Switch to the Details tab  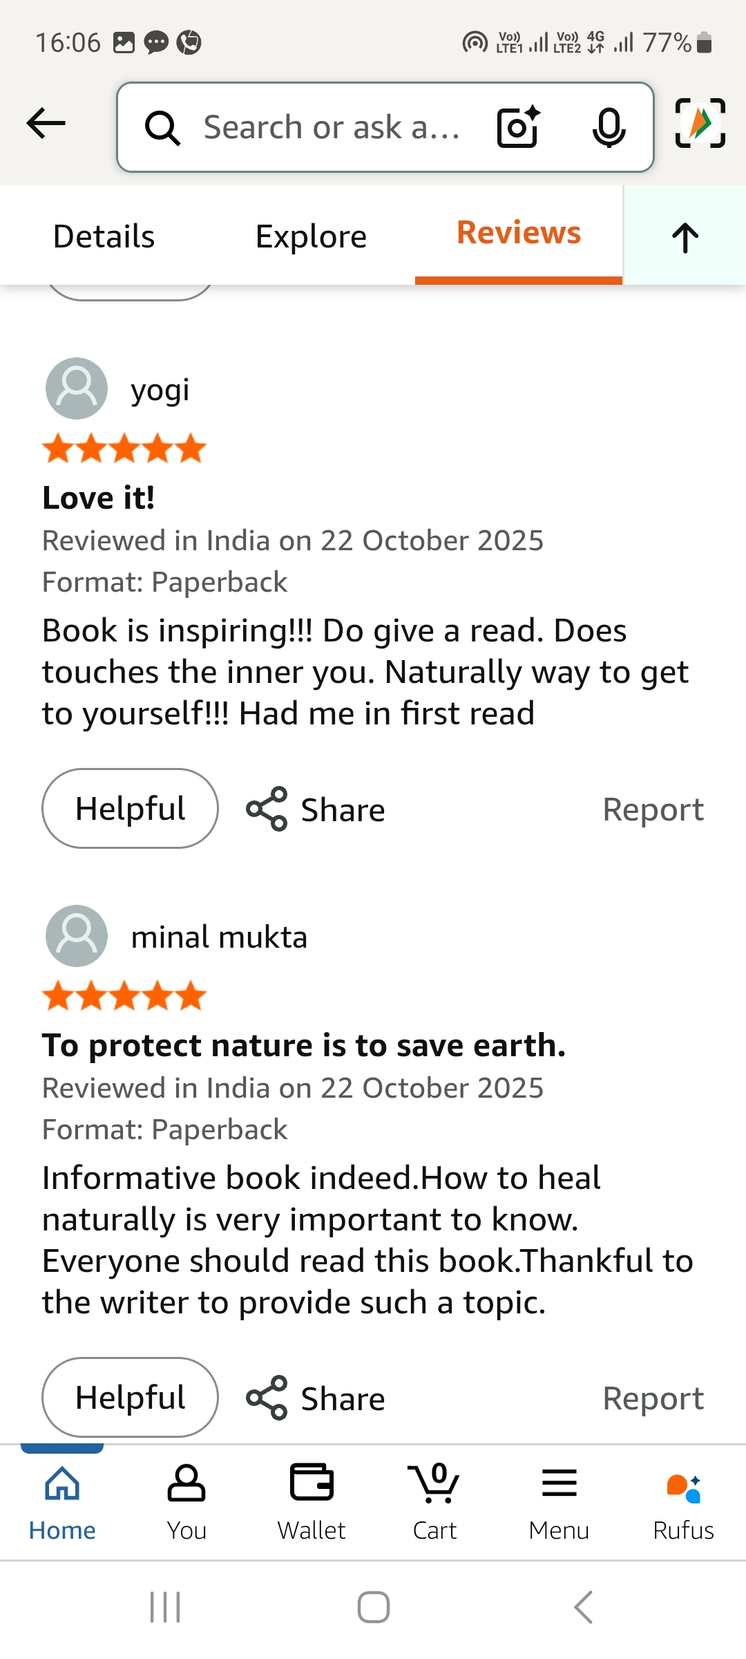[x=104, y=236]
